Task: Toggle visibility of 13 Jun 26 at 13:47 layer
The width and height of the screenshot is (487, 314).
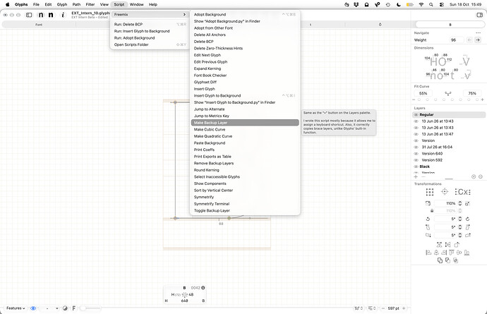Action: tap(416, 134)
